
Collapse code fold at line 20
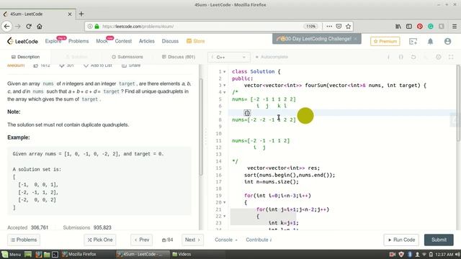pyautogui.click(x=225, y=203)
